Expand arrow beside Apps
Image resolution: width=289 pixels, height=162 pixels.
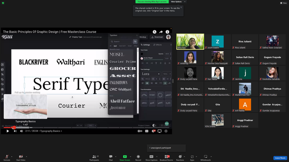[196, 157]
